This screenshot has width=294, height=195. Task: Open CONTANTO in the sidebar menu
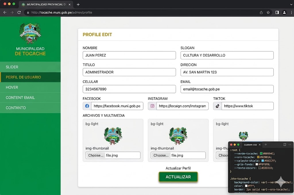point(30,108)
